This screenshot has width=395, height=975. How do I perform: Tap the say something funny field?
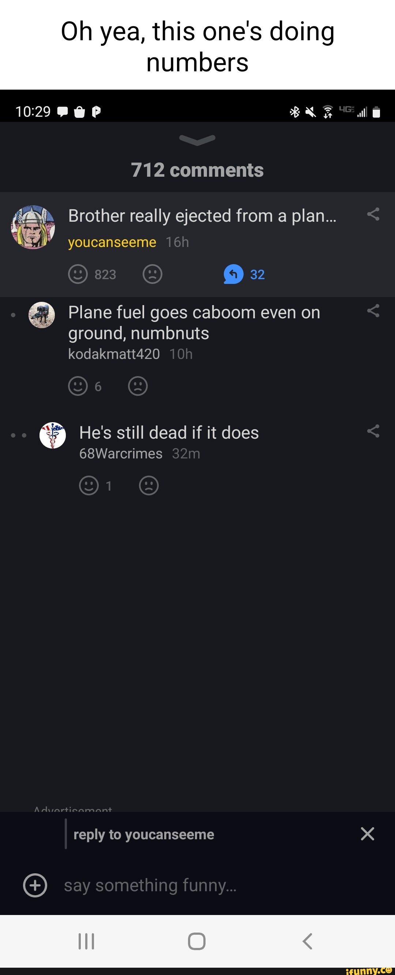tap(151, 885)
